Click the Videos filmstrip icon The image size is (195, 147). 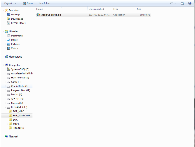[8, 48]
